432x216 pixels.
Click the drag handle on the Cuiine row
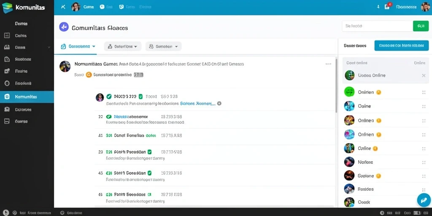tap(424, 148)
